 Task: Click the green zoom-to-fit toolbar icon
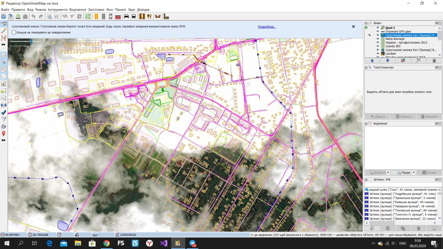[88, 16]
